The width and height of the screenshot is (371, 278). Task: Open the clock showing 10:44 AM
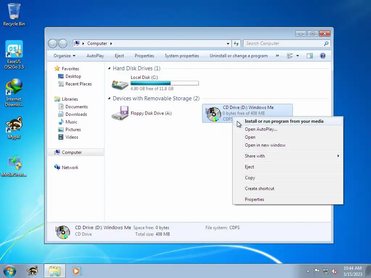coord(353,271)
